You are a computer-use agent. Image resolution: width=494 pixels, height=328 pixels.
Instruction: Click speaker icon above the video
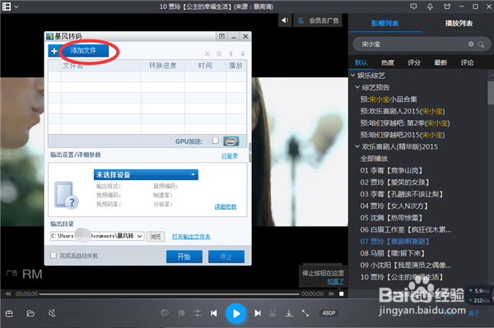tap(285, 20)
